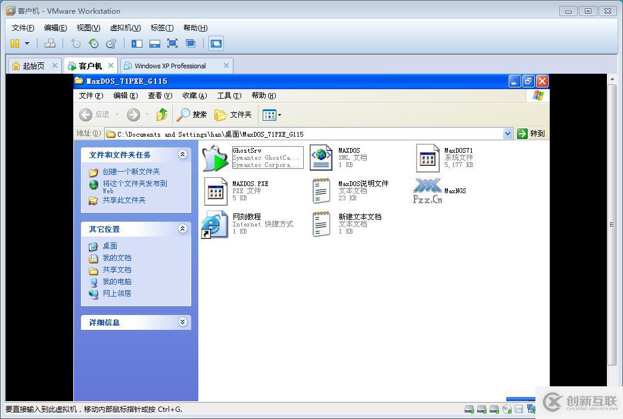Image resolution: width=623 pixels, height=419 pixels.
Task: Open VMware 文件(F) menu
Action: pyautogui.click(x=23, y=28)
